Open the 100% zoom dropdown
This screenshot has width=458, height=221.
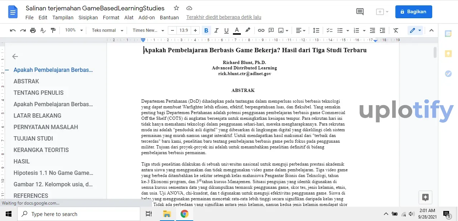pos(74,30)
